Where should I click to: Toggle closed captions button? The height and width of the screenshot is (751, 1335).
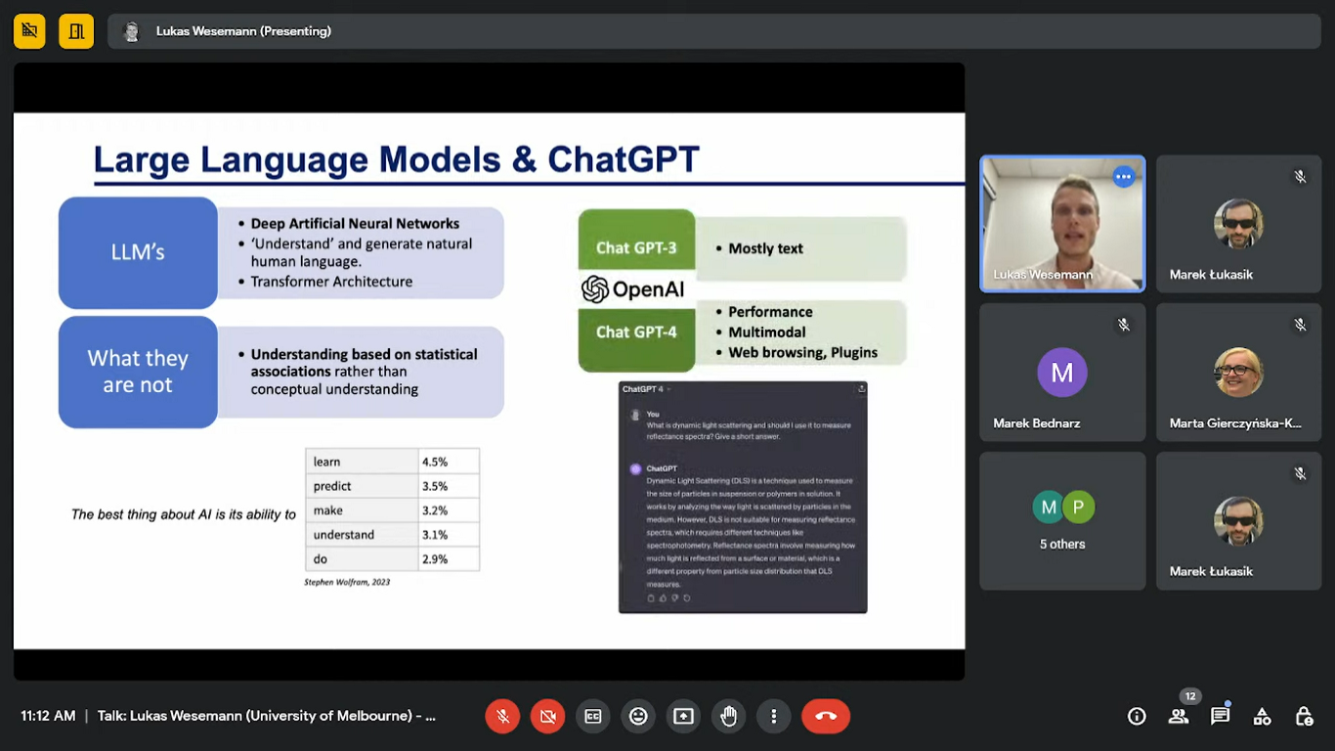pyautogui.click(x=592, y=717)
